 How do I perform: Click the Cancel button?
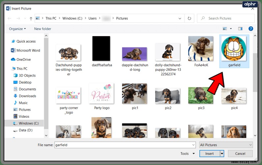click(x=240, y=153)
